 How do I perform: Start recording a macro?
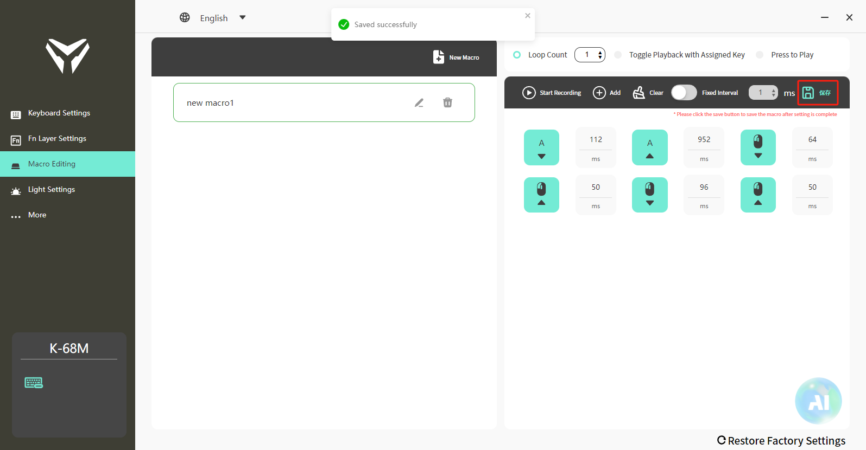(529, 93)
